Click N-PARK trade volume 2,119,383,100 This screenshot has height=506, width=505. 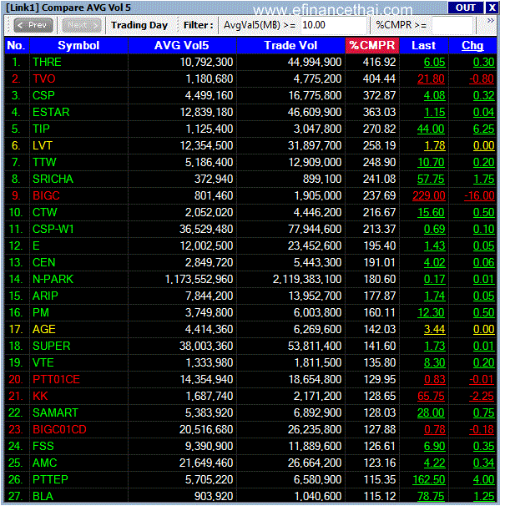click(x=307, y=280)
